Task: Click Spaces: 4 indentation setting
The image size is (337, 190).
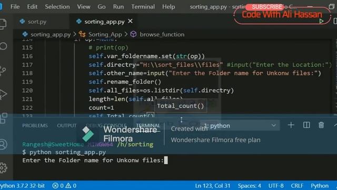Action: coord(249,186)
